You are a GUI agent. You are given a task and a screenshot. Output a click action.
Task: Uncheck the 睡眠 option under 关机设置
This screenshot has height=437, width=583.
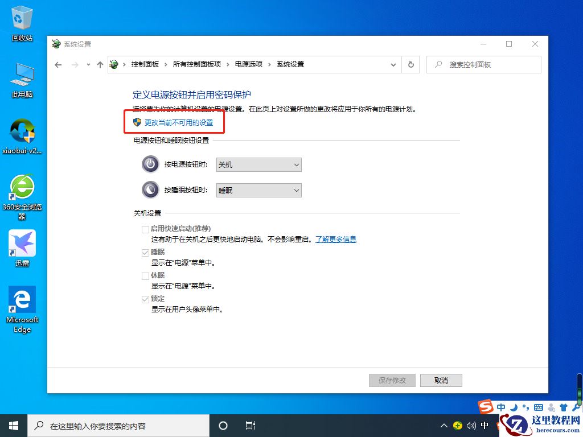point(145,252)
